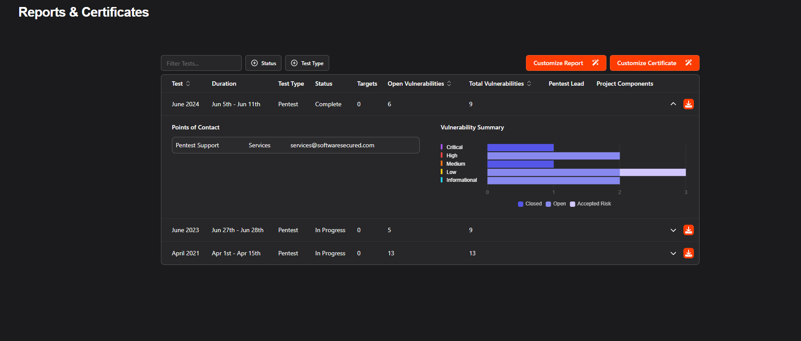Expand the June 2023 test row

(673, 230)
